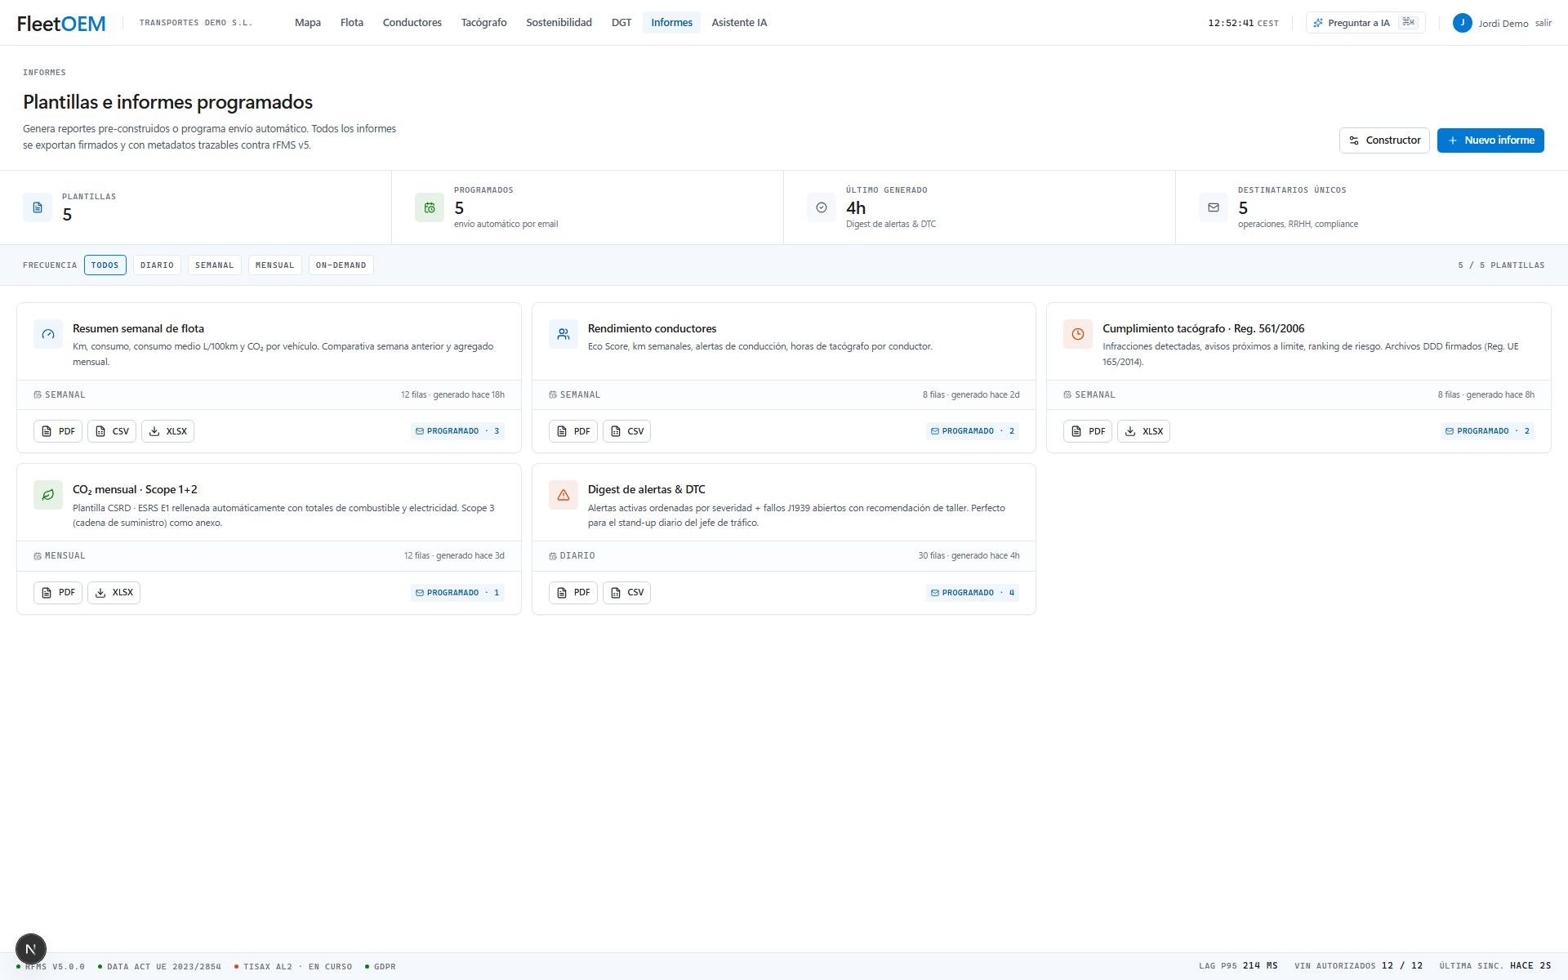Screen dimensions: 1568x980
Task: Go to the Tacógrafo menu item
Action: click(483, 23)
